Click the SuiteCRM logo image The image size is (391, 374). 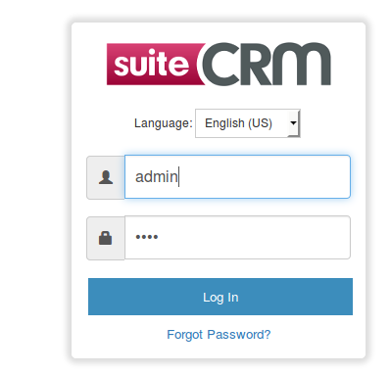pyautogui.click(x=219, y=64)
